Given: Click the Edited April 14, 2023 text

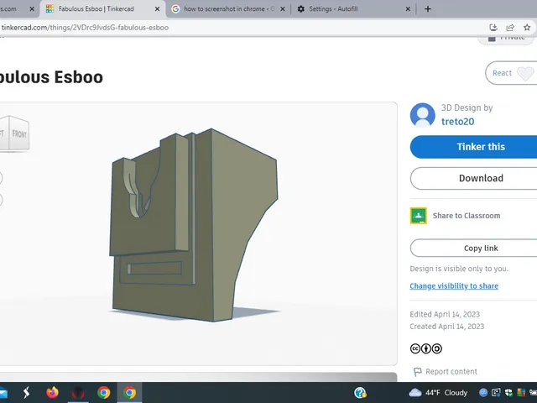Looking at the screenshot, I should click(x=445, y=314).
